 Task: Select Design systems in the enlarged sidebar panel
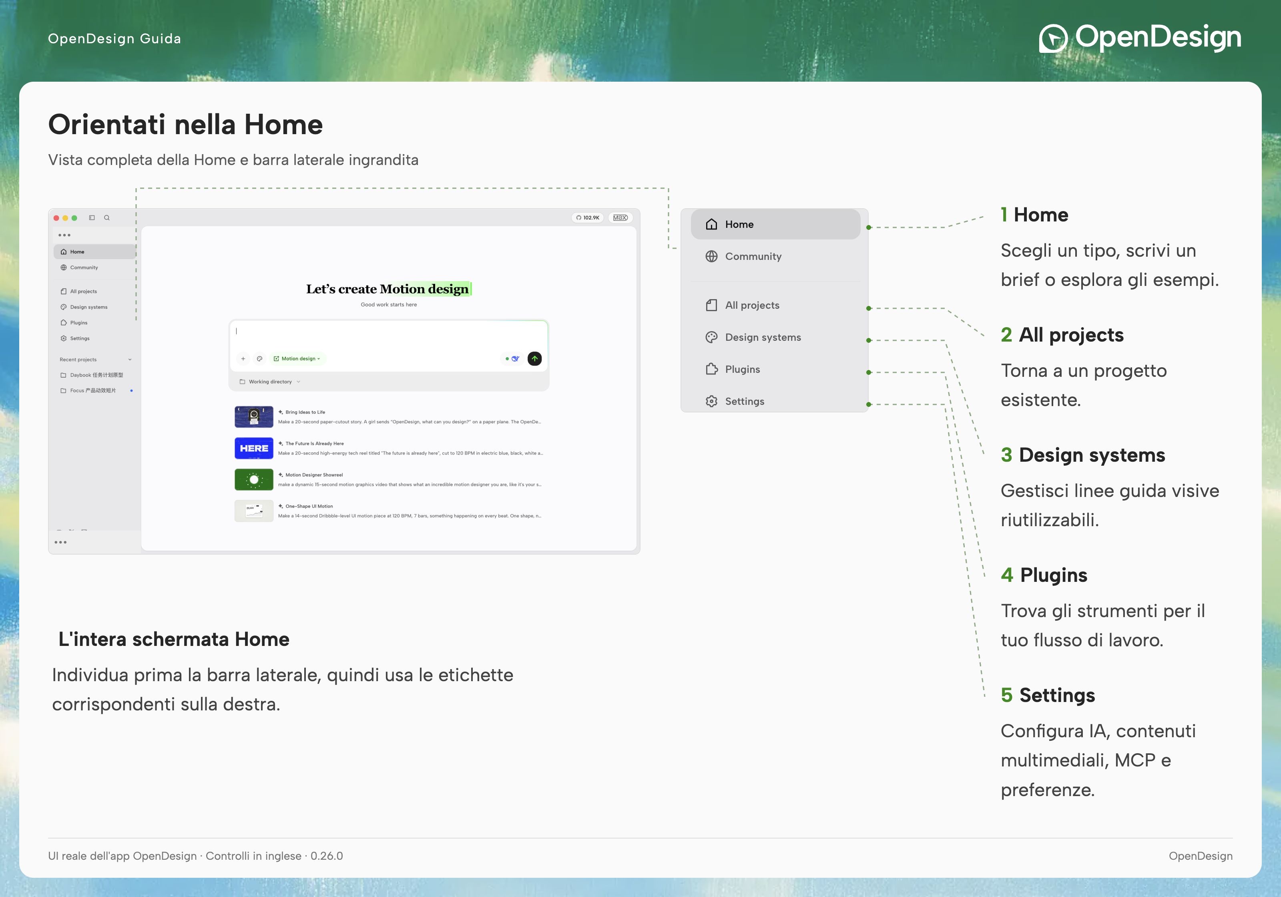click(x=775, y=337)
